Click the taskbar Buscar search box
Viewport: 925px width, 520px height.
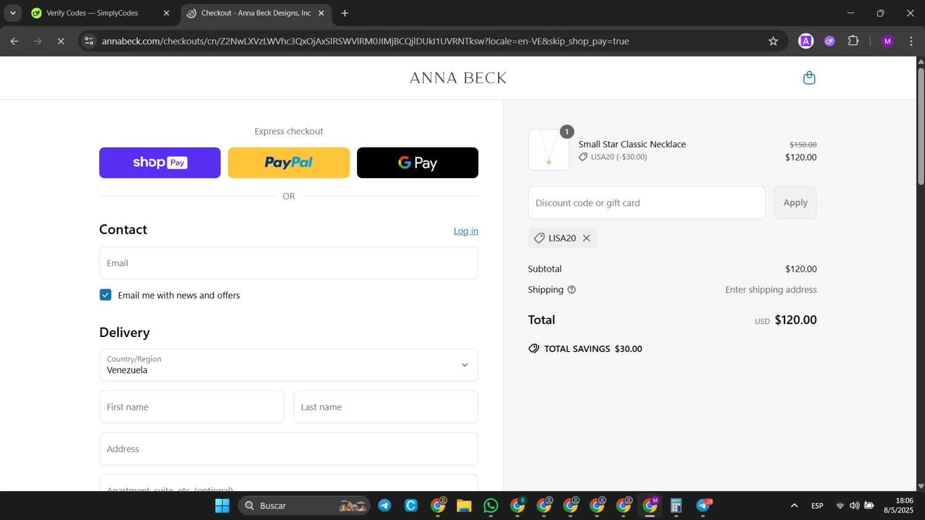tap(304, 506)
